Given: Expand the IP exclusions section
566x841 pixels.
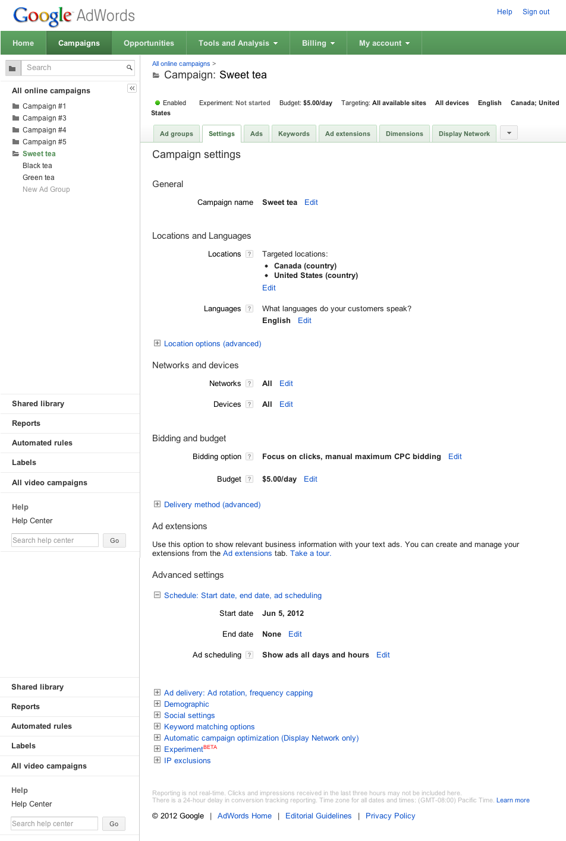Looking at the screenshot, I should pyautogui.click(x=158, y=760).
